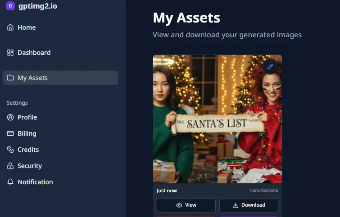Download the Santa's List image
Viewport: 340px width, 217px height.
click(x=249, y=205)
